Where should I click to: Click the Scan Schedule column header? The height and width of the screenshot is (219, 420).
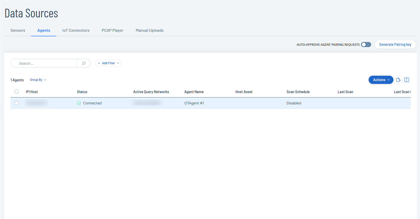(x=298, y=92)
